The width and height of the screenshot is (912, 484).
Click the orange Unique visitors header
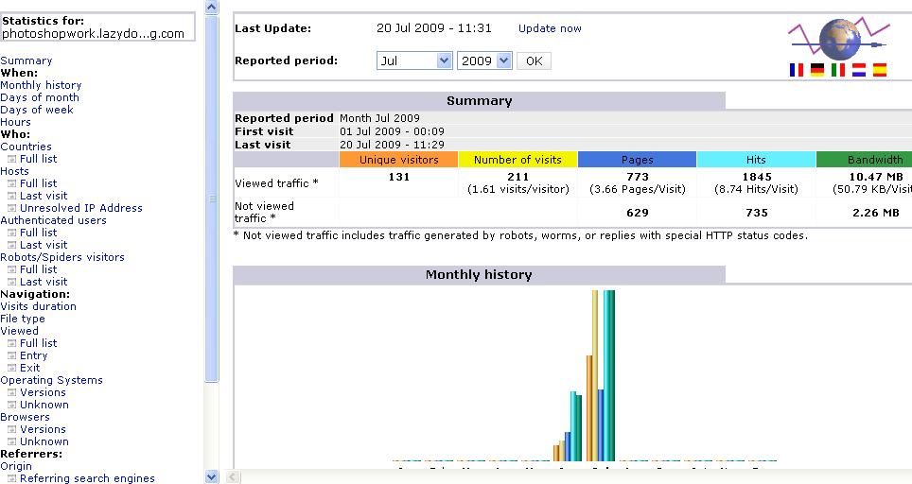tap(398, 160)
